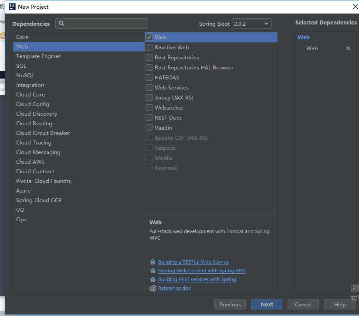The image size is (359, 316).
Task: Click the home icon beside Serving Web Content
Action: 153,271
